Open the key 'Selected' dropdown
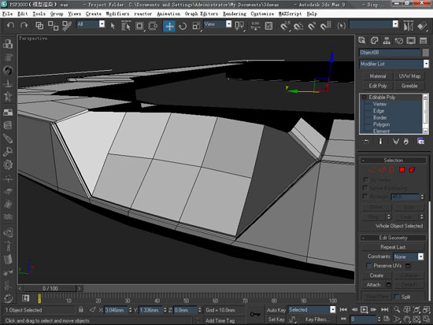Screen dimensions: 433x325 tap(333, 310)
